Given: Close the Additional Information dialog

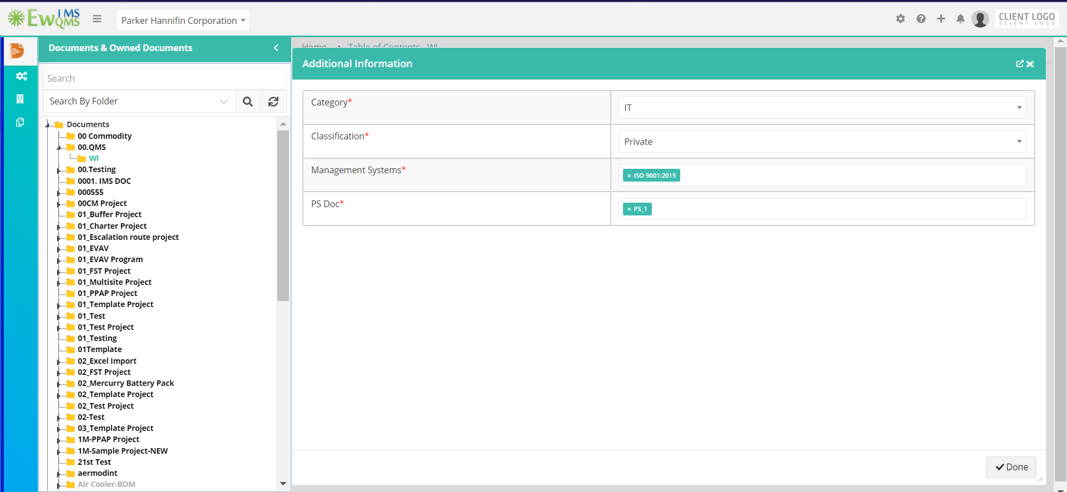Looking at the screenshot, I should pyautogui.click(x=1030, y=64).
